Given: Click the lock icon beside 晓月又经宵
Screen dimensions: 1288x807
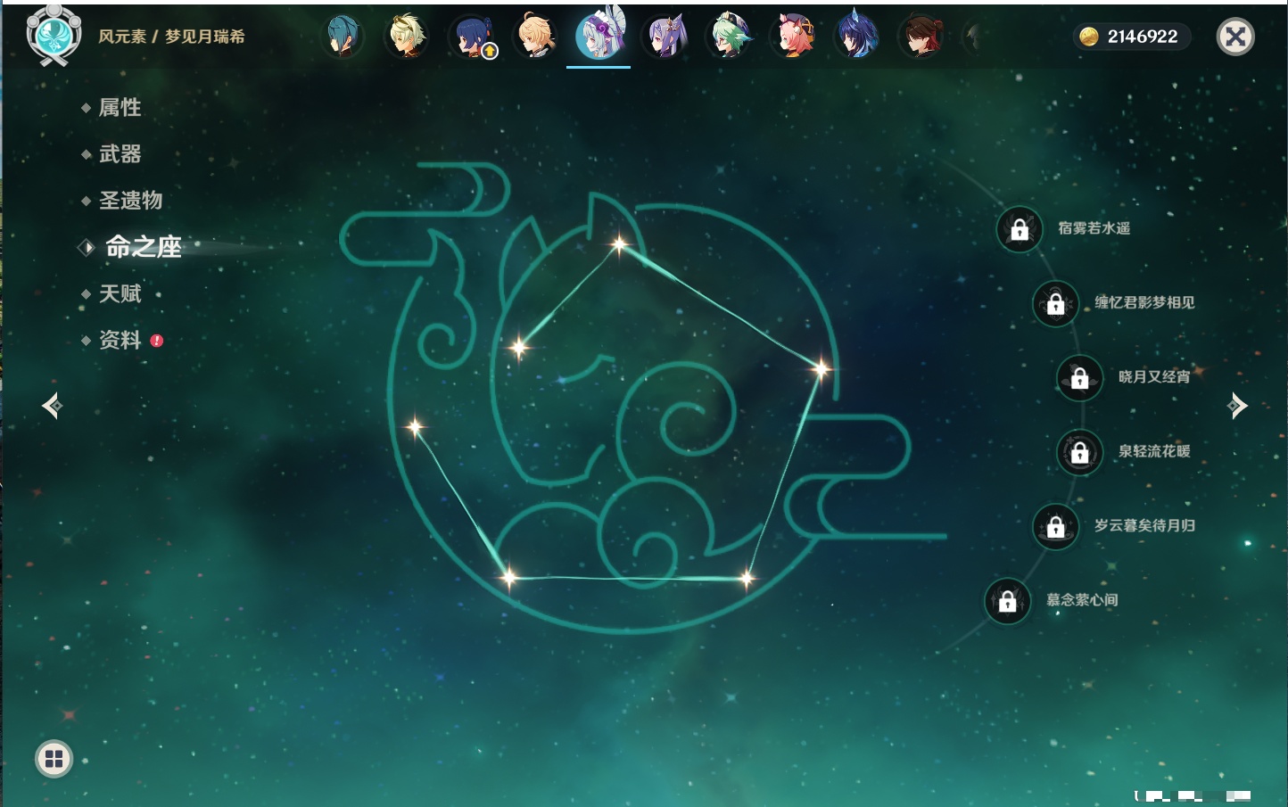Looking at the screenshot, I should pos(1080,378).
